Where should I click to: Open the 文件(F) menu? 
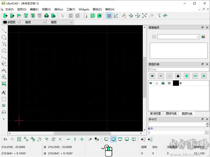tap(9, 9)
